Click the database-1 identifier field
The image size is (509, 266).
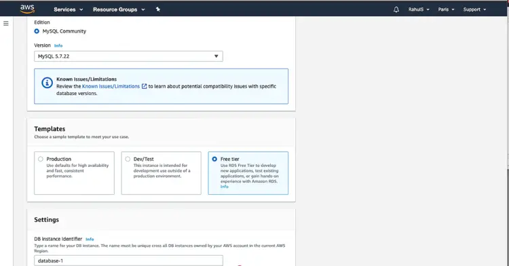(128, 261)
